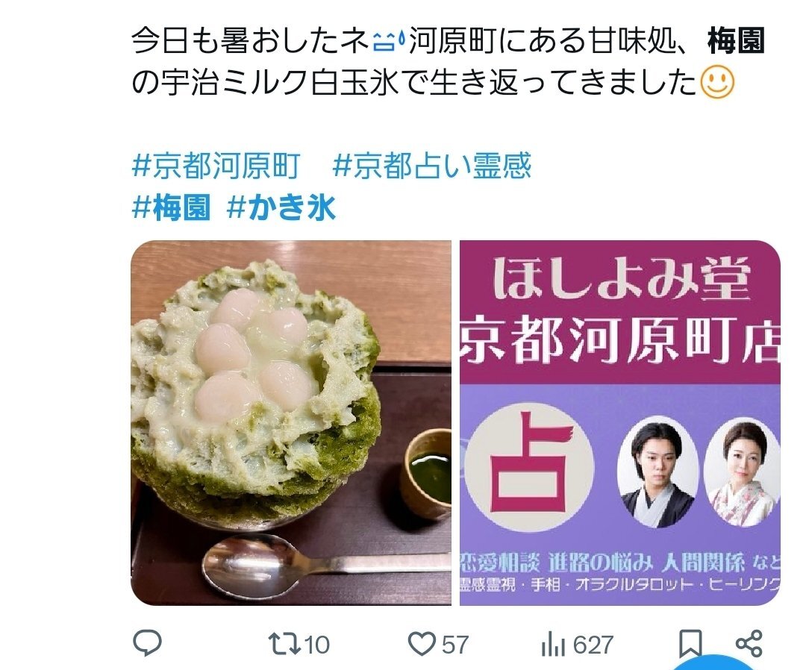Tap the share icon
Screen dimensions: 806x670
click(x=749, y=644)
